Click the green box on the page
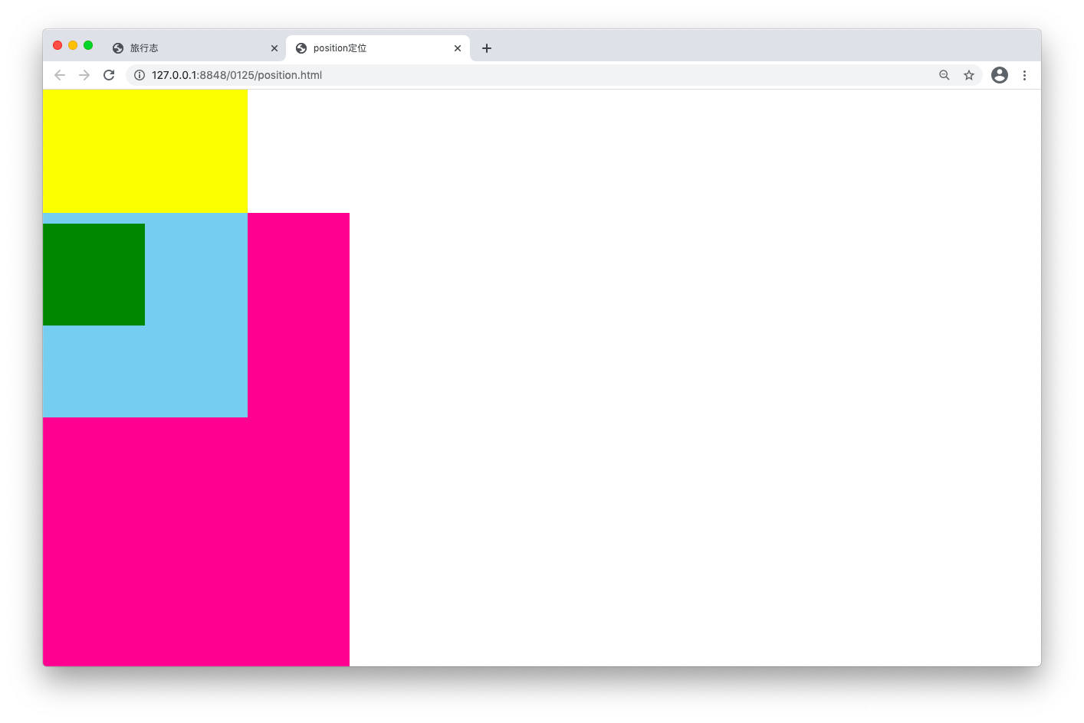 (94, 274)
